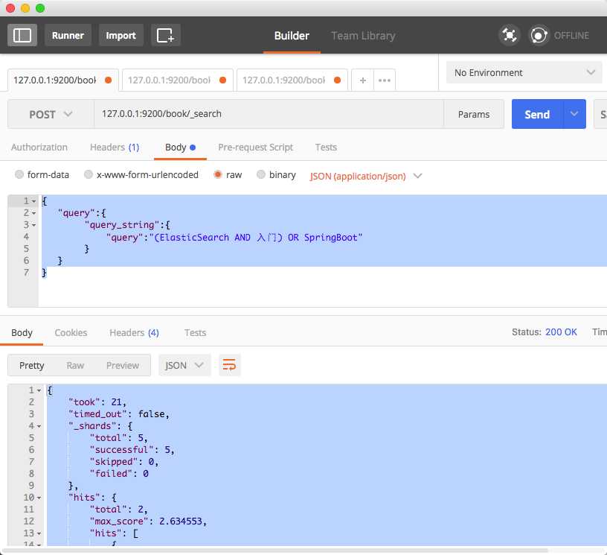Click the interceptor capture icon

click(509, 35)
